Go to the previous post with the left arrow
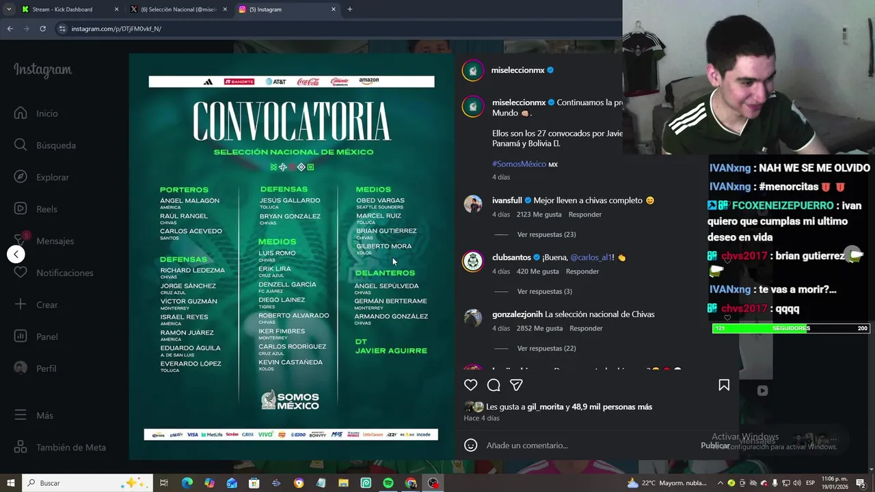Viewport: 875px width, 492px height. (x=16, y=254)
